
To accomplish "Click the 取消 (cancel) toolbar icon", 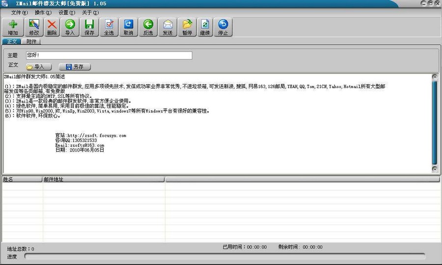I will (x=128, y=27).
